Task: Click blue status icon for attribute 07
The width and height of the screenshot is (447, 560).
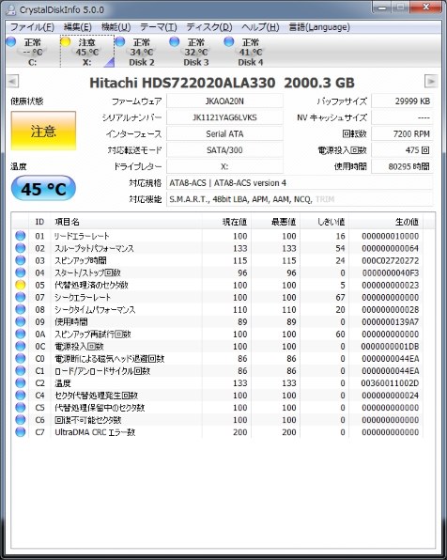Action: coord(21,297)
